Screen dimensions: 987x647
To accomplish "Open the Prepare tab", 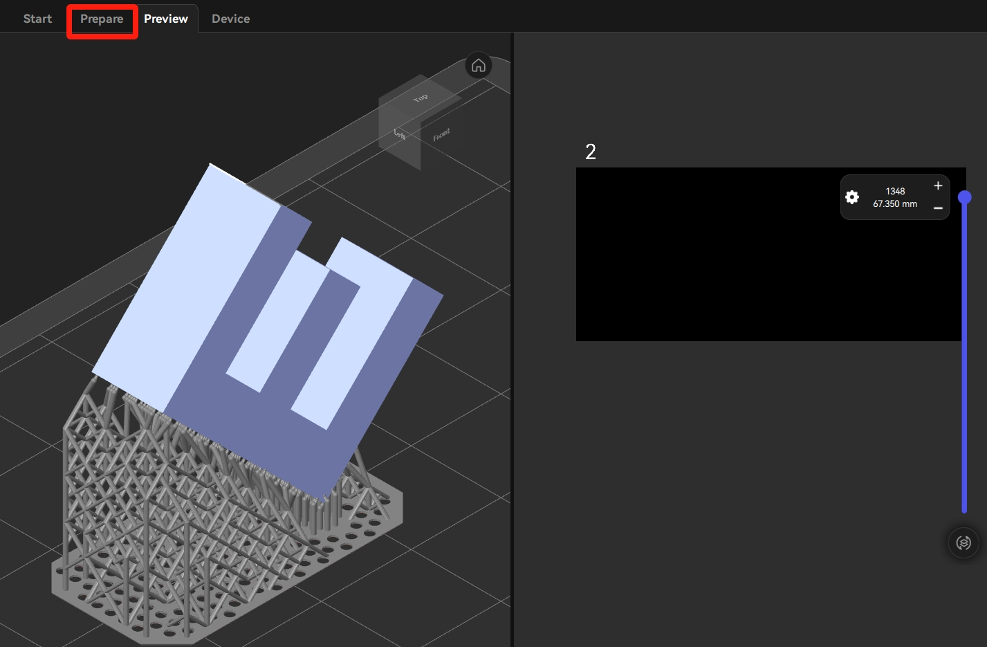I will pos(102,19).
